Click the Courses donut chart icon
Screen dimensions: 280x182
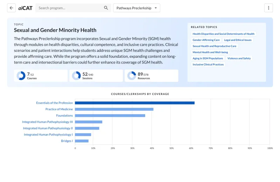[21, 76]
